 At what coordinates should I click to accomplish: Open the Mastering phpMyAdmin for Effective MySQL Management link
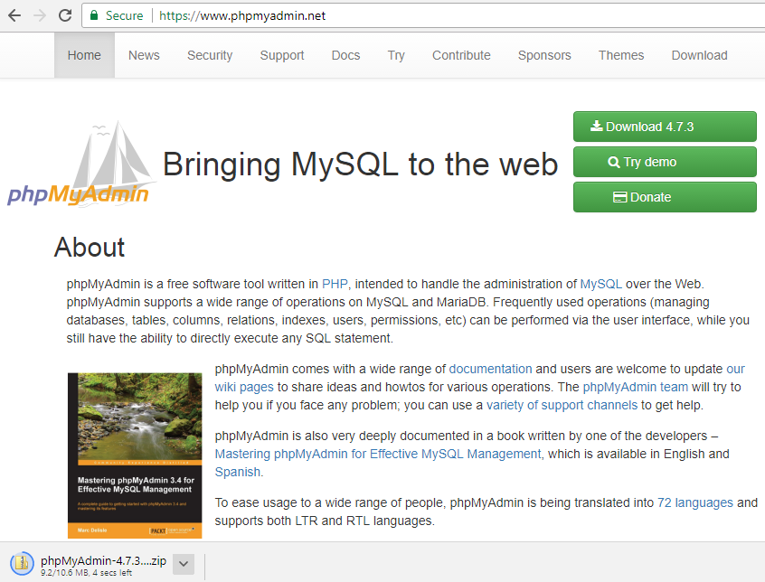pyautogui.click(x=378, y=454)
